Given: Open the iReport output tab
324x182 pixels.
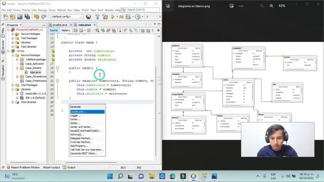Looking at the screenshot, I should tap(52, 167).
